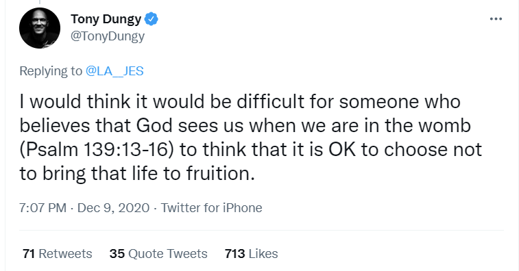
Task: Show the 713 Likes list
Action: [251, 253]
